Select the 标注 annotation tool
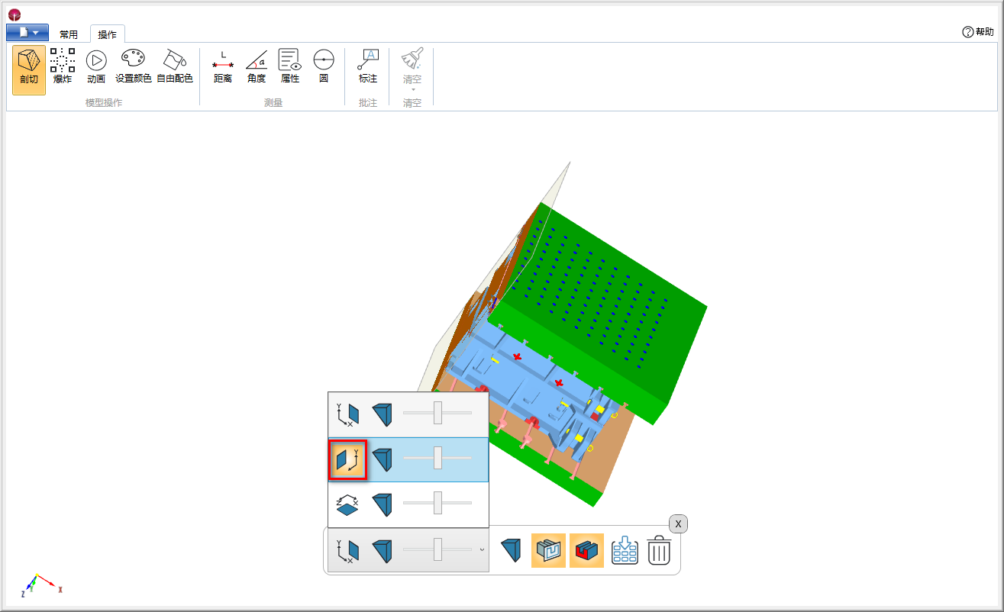Screen dimensions: 1004x612 (368, 66)
